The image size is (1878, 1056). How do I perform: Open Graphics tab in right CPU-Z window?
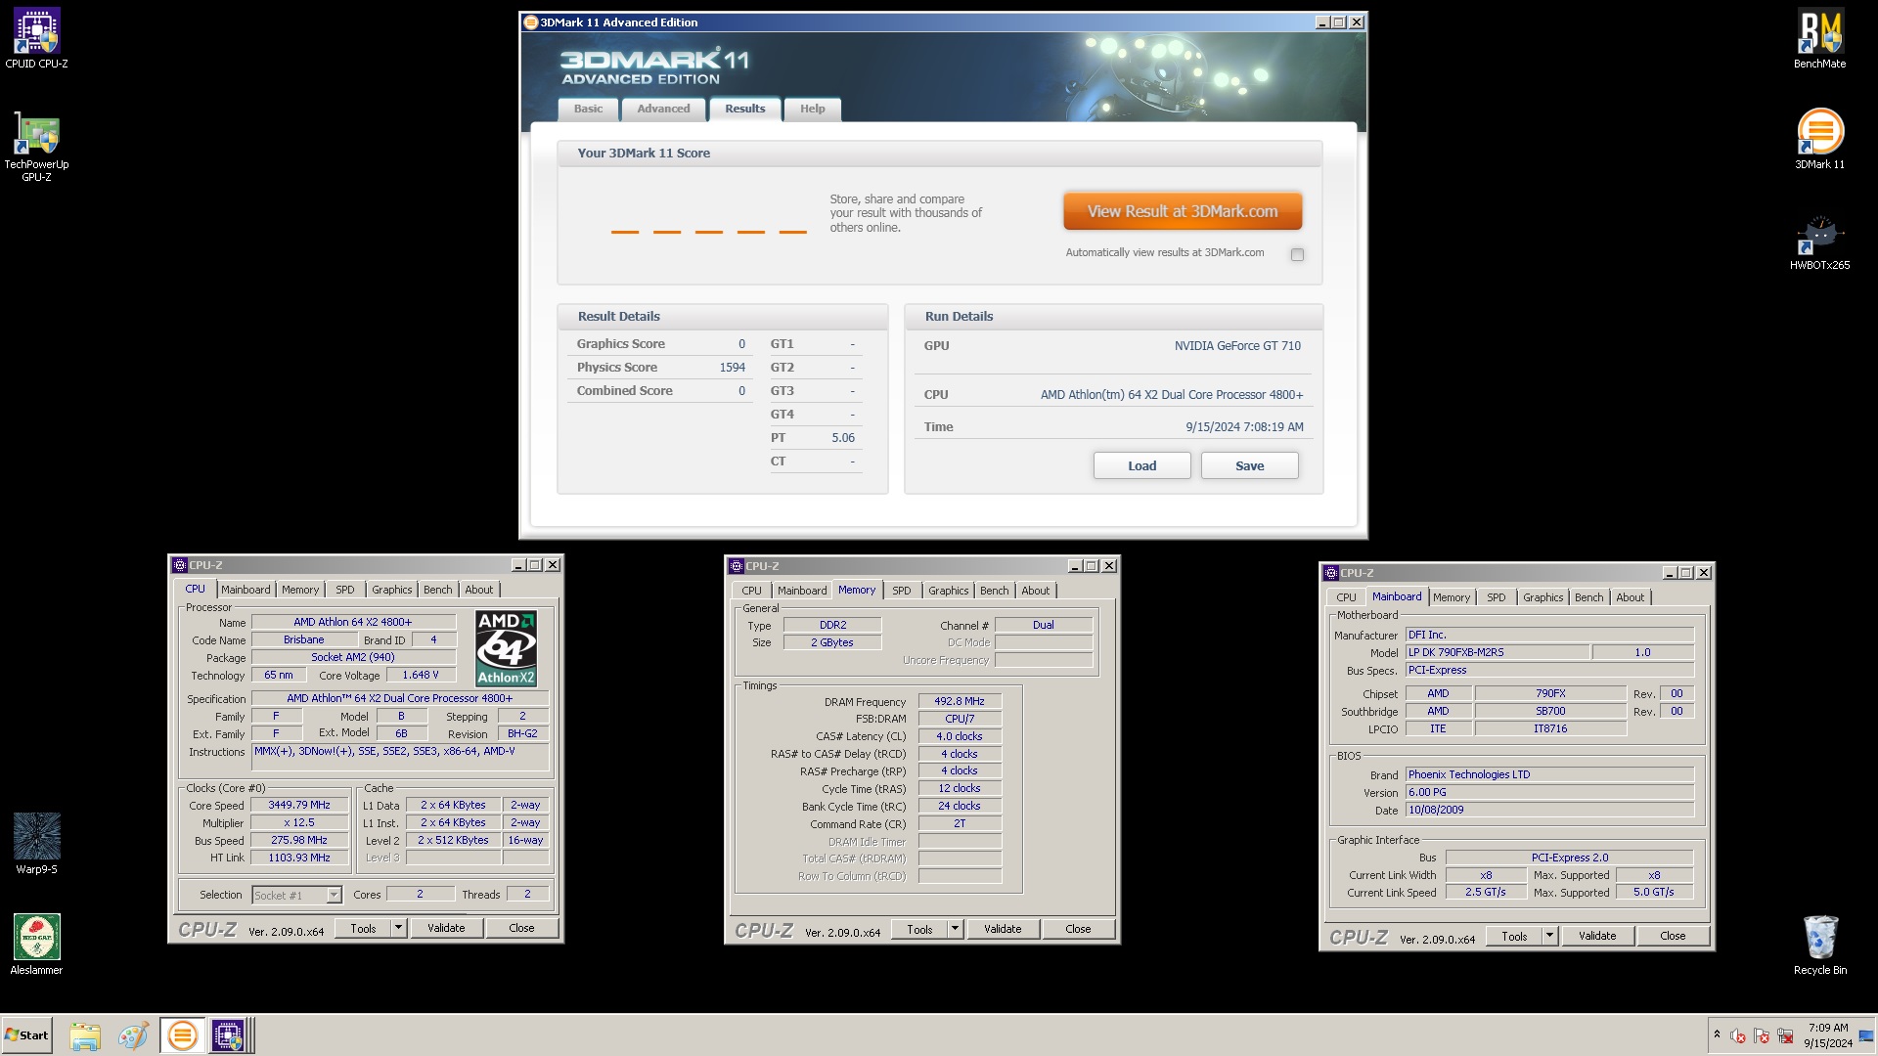coord(1543,597)
